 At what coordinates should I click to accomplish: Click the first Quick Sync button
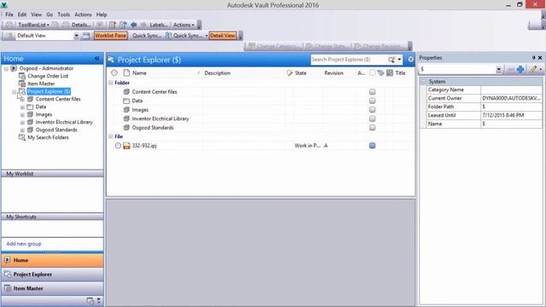(147, 36)
